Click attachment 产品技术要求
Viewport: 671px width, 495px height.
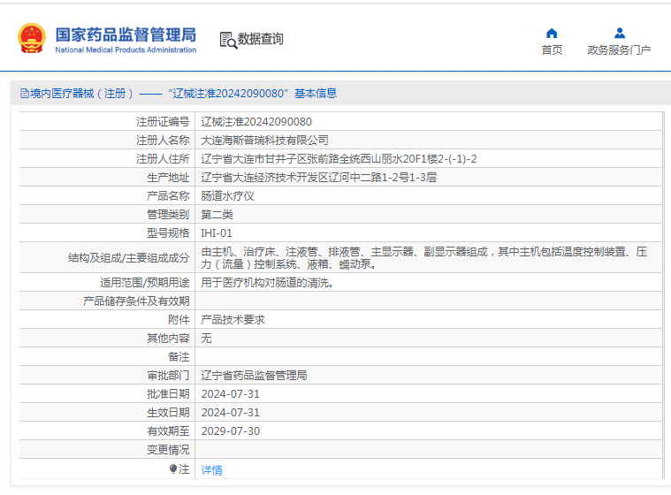[x=233, y=320]
